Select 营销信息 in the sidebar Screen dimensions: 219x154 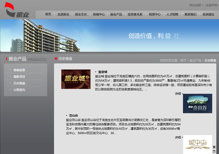coord(19,70)
